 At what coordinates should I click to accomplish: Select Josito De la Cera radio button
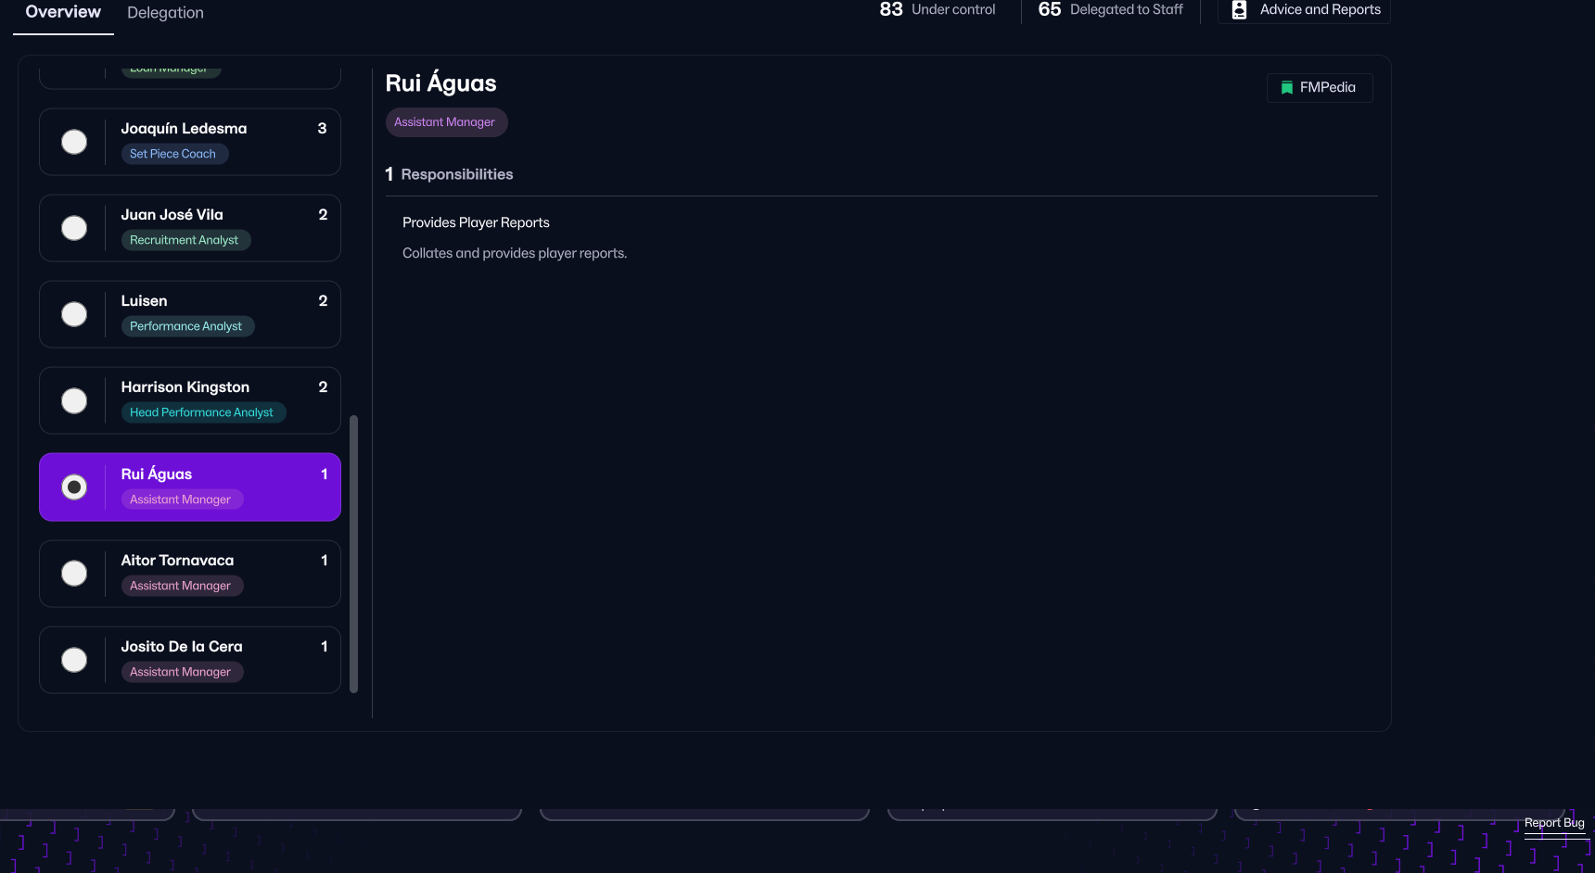pos(74,659)
